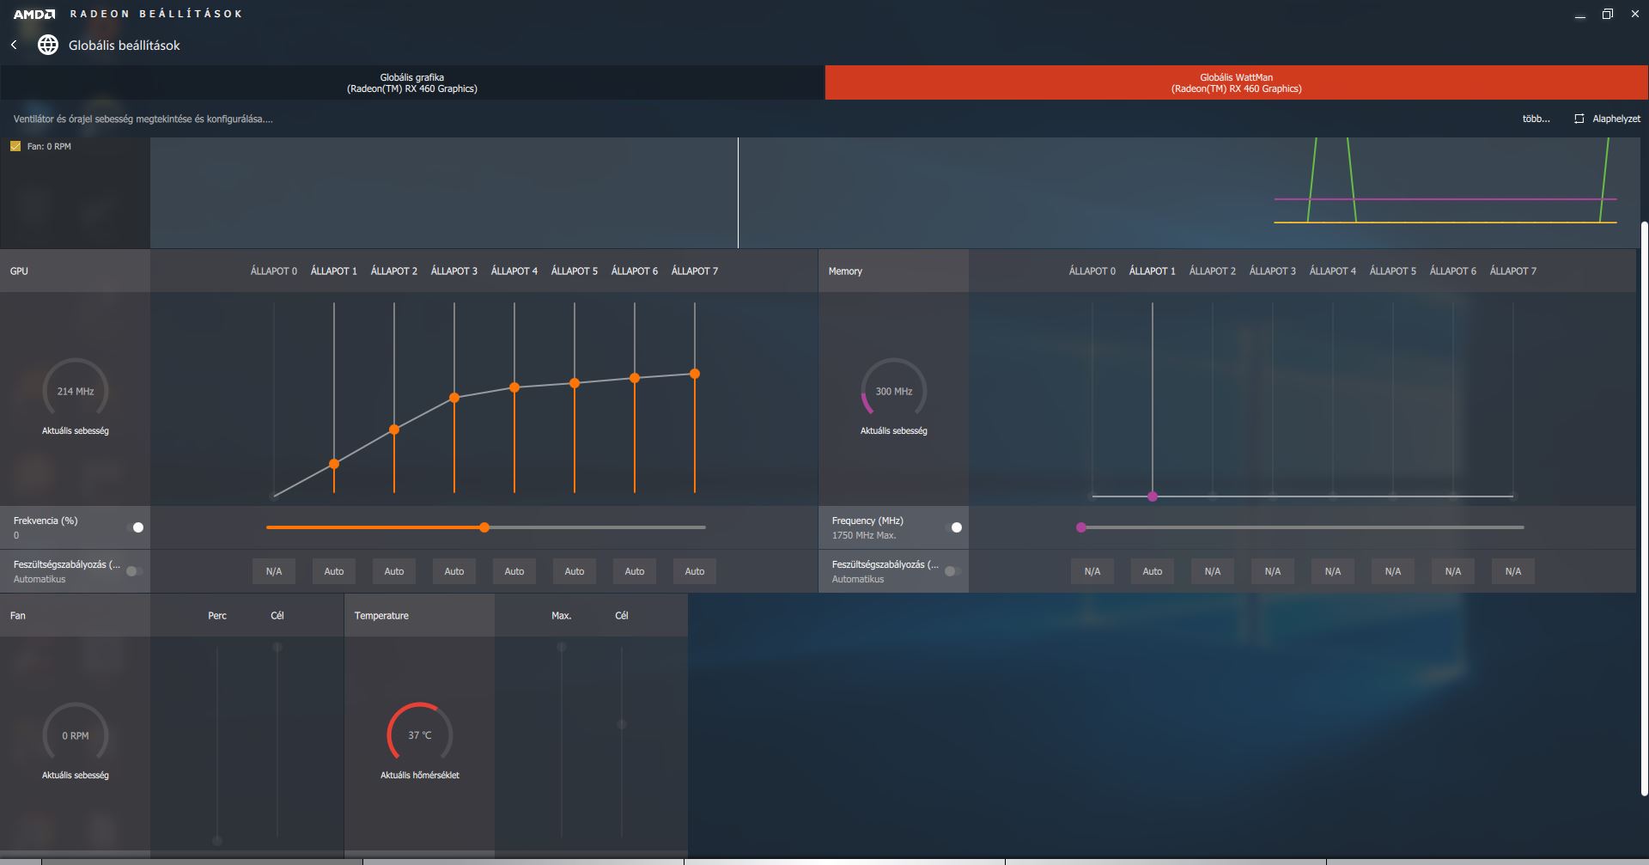Click the Alaphelyzet reset icon
Screen dimensions: 1649x865
click(1579, 119)
